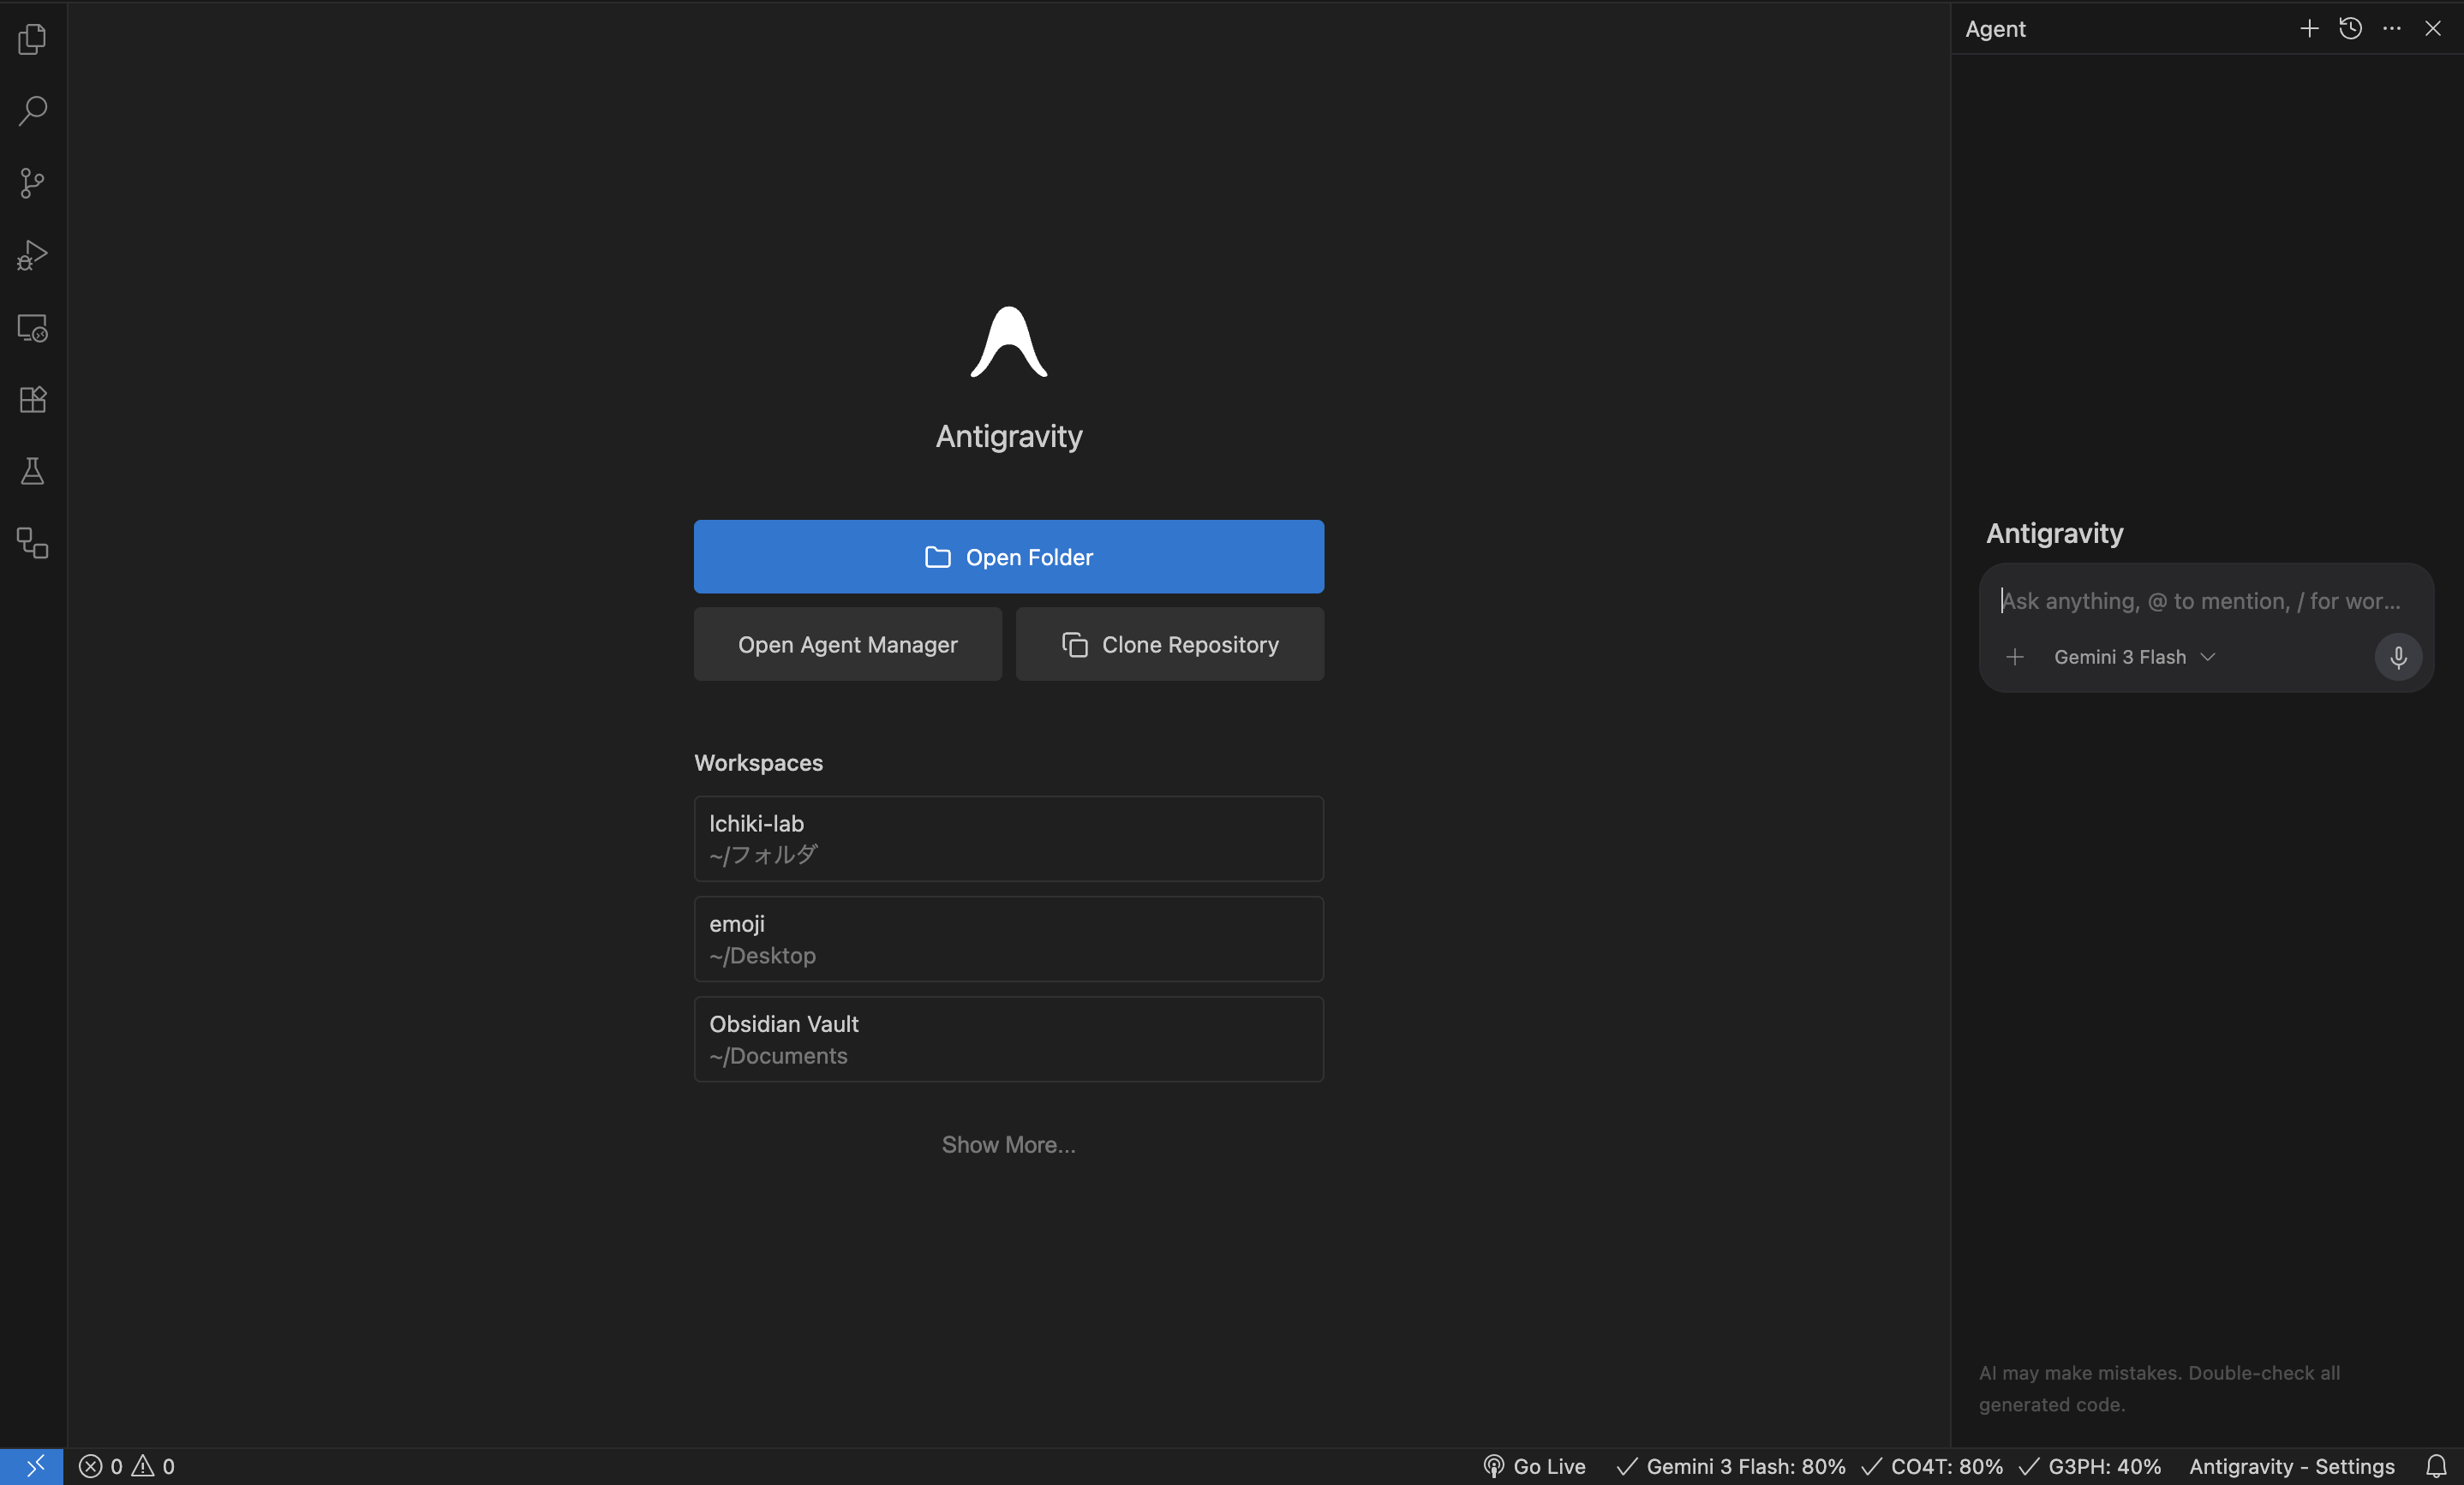Open Agent conversation history
The height and width of the screenshot is (1485, 2464).
point(2350,28)
